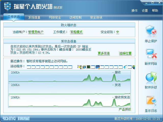163x122 pixels.
Task: Click the attack IP 222.85.151.244 text
Action: [x=27, y=50]
